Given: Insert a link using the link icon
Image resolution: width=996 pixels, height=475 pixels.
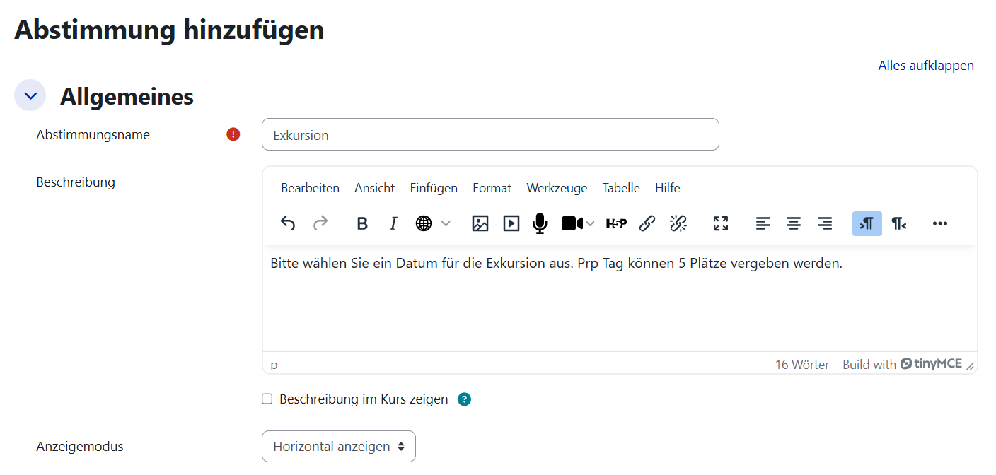Looking at the screenshot, I should 647,223.
